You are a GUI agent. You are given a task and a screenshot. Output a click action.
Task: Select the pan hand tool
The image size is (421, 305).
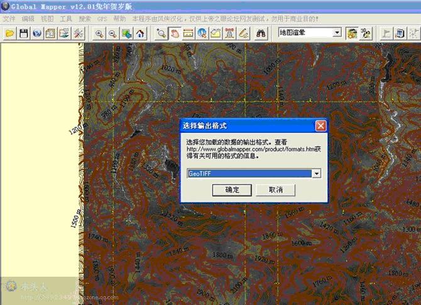pos(175,33)
